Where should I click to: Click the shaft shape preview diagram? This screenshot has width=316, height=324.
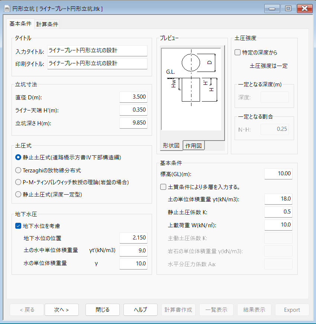pyautogui.click(x=191, y=89)
